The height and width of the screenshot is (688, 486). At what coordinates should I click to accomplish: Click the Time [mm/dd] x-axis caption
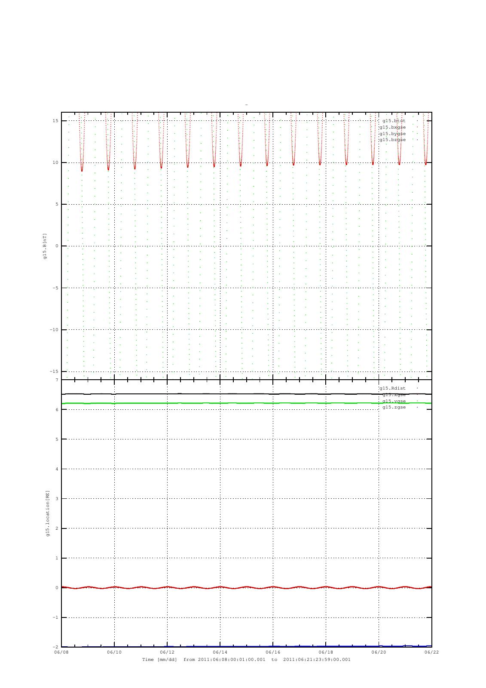(x=246, y=660)
